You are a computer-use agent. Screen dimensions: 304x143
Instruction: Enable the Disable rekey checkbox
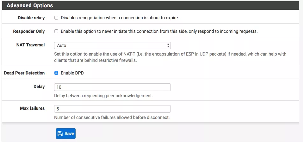coord(56,18)
